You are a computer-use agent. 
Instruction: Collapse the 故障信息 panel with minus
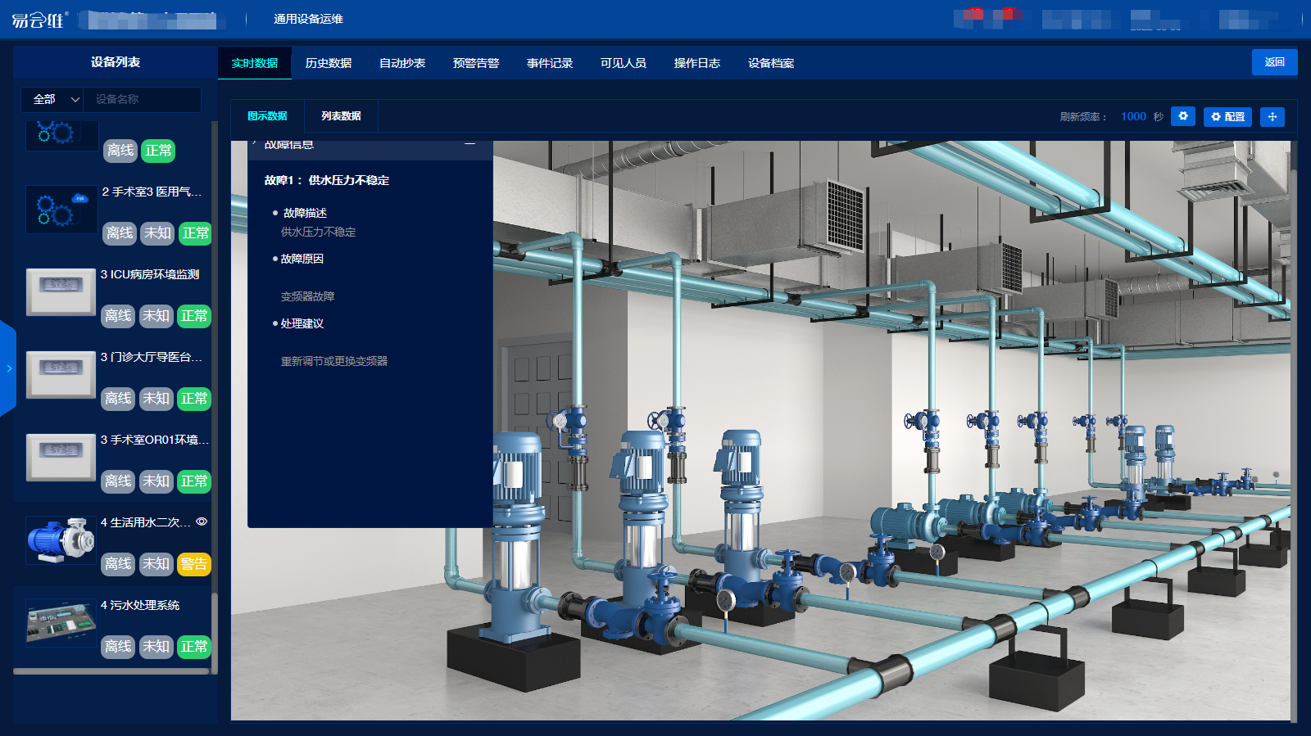click(x=470, y=144)
